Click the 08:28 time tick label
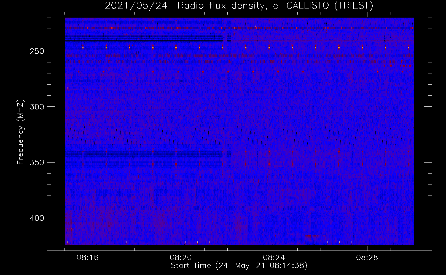The image size is (446, 275). 367,258
